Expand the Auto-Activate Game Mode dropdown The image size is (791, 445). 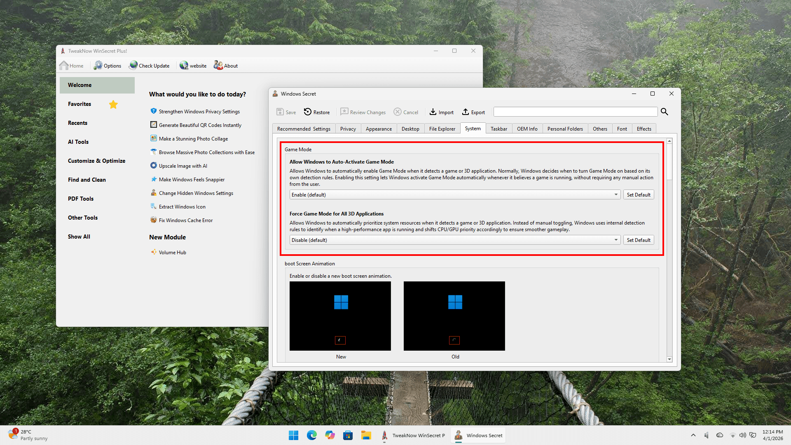[x=616, y=195]
